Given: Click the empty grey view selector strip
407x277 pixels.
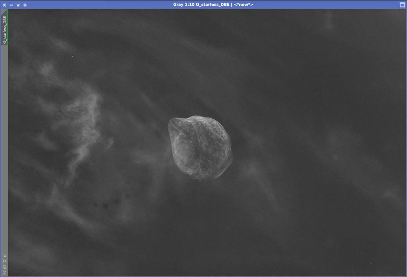Looking at the screenshot, I should [5, 151].
